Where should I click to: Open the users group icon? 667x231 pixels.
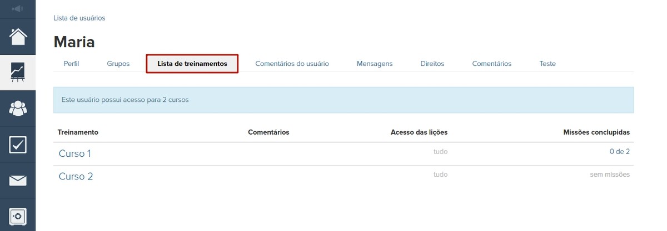coord(18,109)
